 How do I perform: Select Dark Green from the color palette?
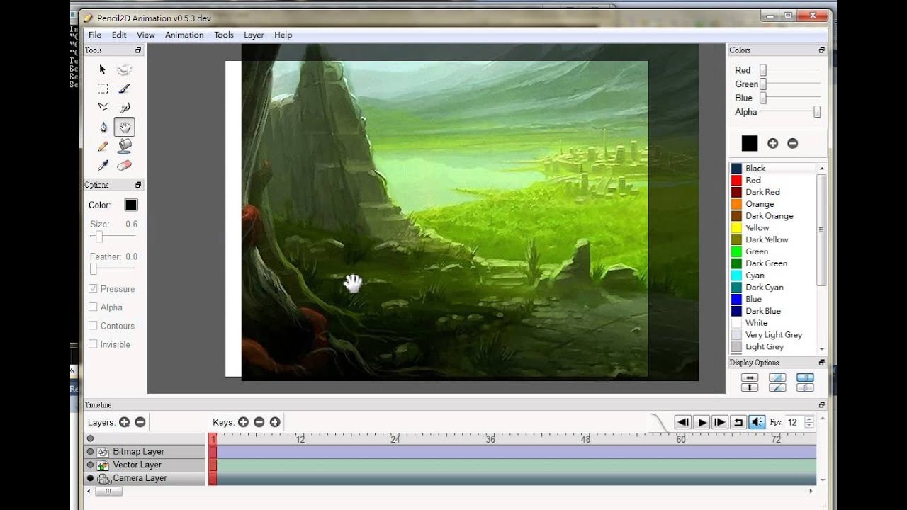tap(765, 263)
